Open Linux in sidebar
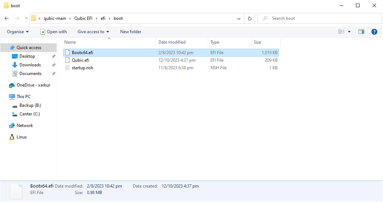Viewport: 383px width, 202px height. click(x=22, y=137)
